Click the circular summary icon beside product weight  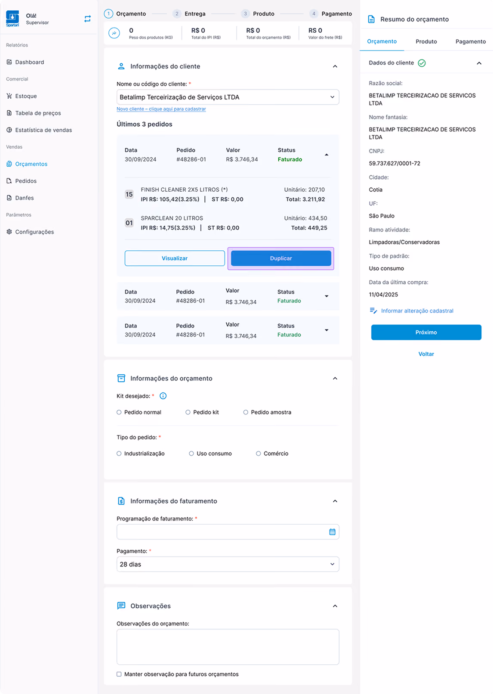click(x=114, y=33)
